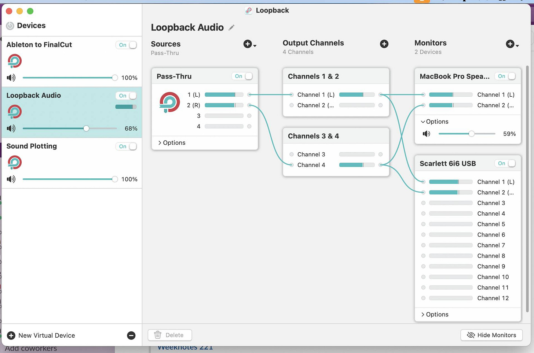Click the Devices power icon

(x=10, y=26)
